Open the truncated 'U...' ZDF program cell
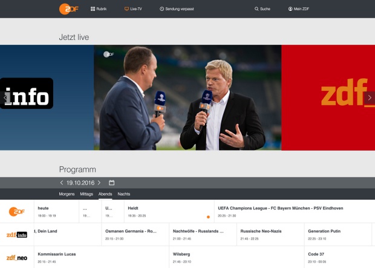 click(x=113, y=212)
